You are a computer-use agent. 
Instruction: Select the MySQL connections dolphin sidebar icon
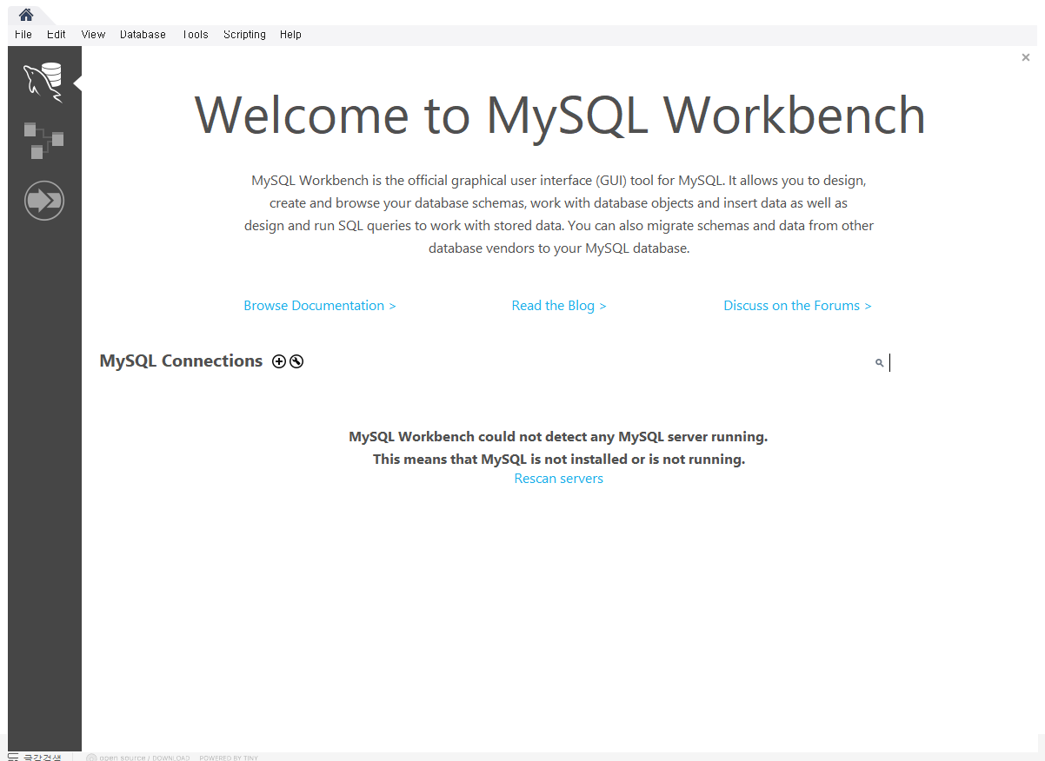click(43, 83)
